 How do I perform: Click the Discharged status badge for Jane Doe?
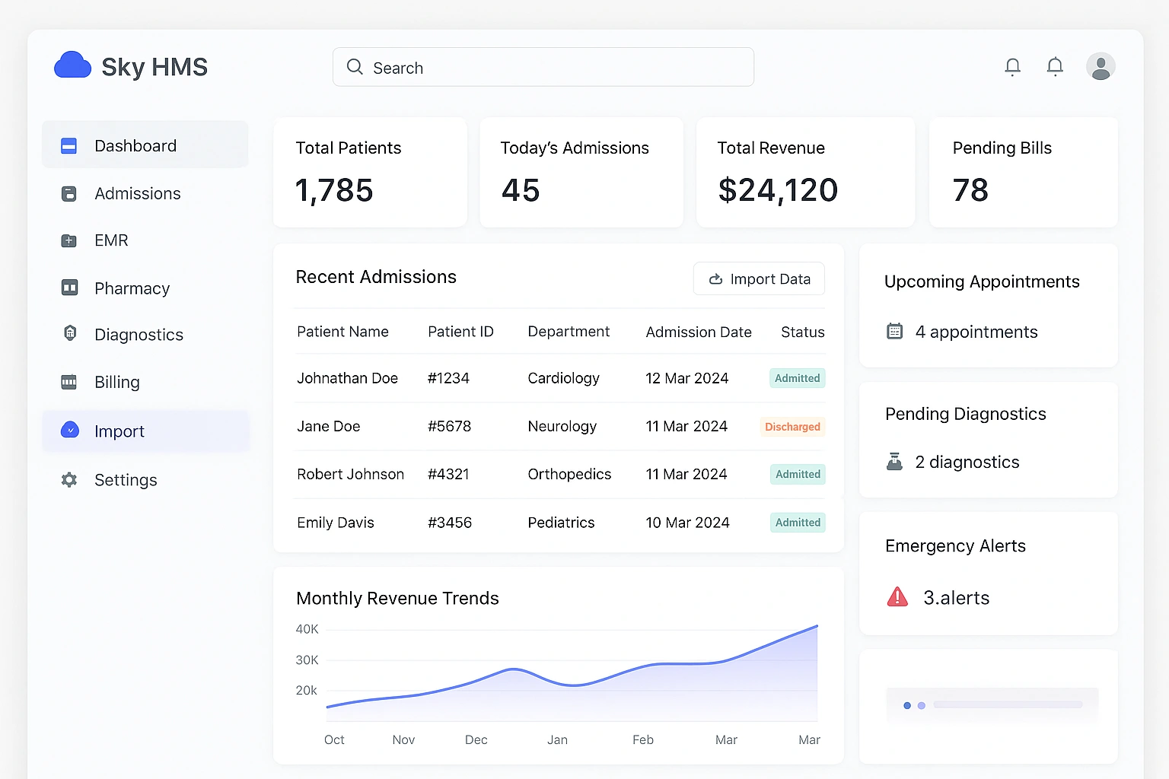(792, 427)
